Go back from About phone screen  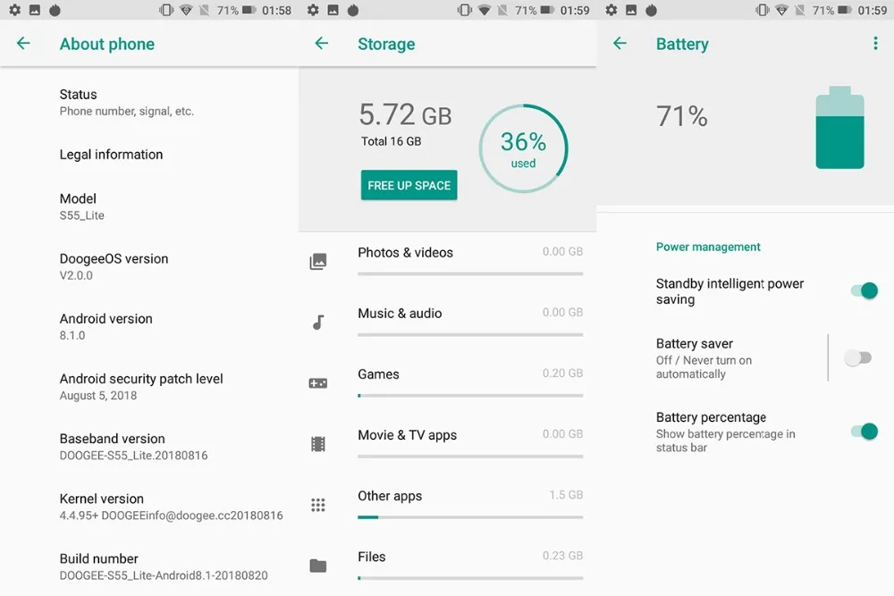pyautogui.click(x=23, y=43)
